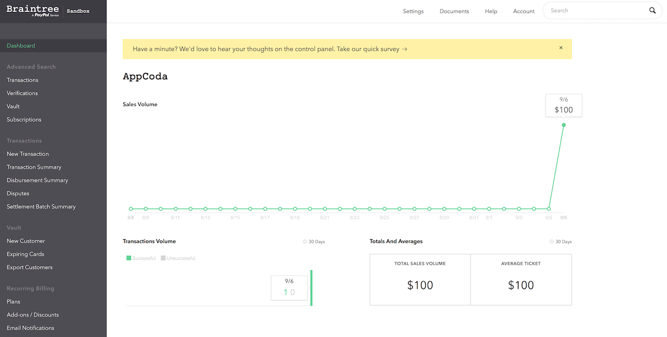Open Expiring Cards
This screenshot has width=667, height=337.
(26, 254)
